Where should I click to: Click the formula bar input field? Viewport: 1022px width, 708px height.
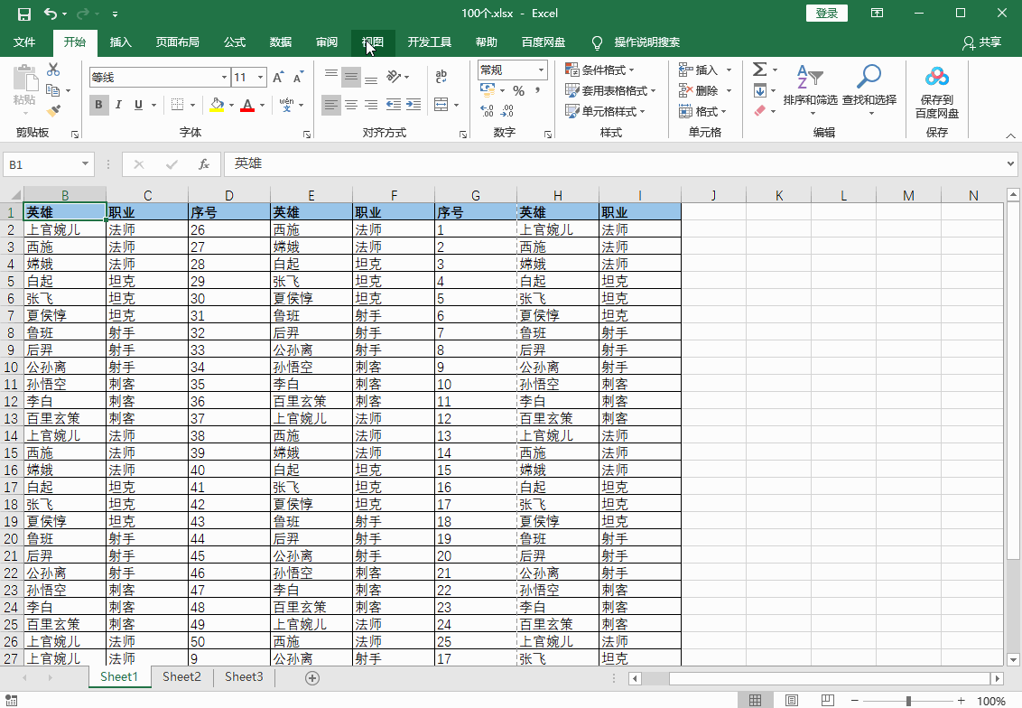pos(614,164)
